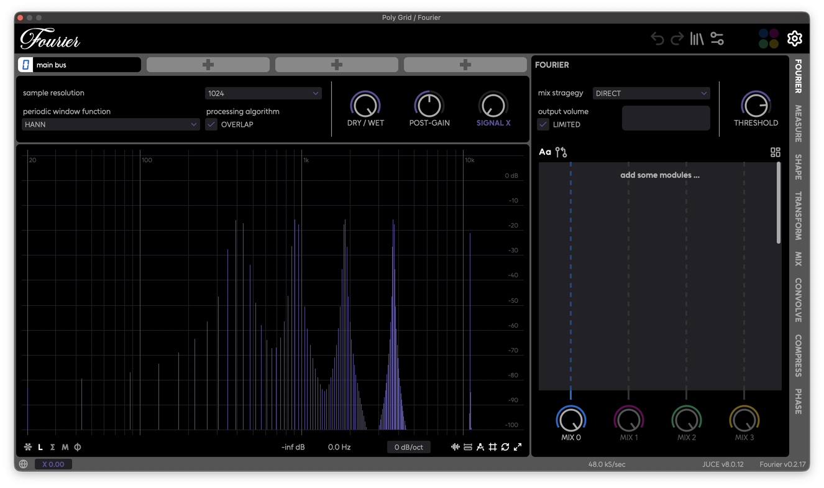Screen dimensions: 824x488
Task: Click the 0 dB/oct slope button
Action: [408, 447]
